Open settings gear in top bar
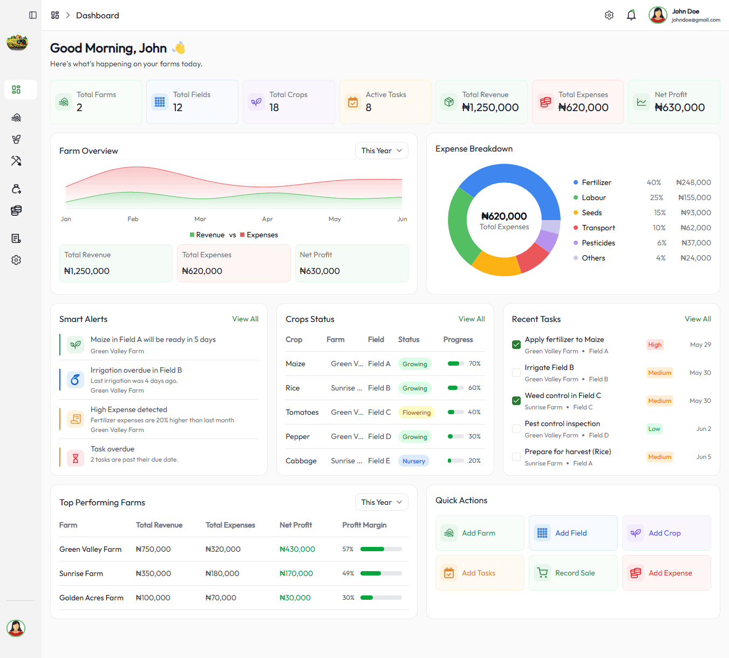This screenshot has height=658, width=729. tap(609, 15)
